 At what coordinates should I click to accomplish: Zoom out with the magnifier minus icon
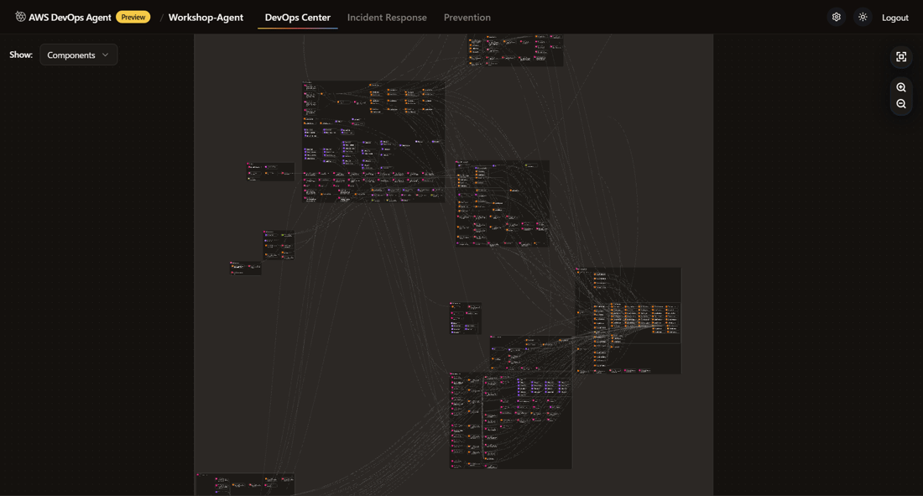(x=901, y=104)
